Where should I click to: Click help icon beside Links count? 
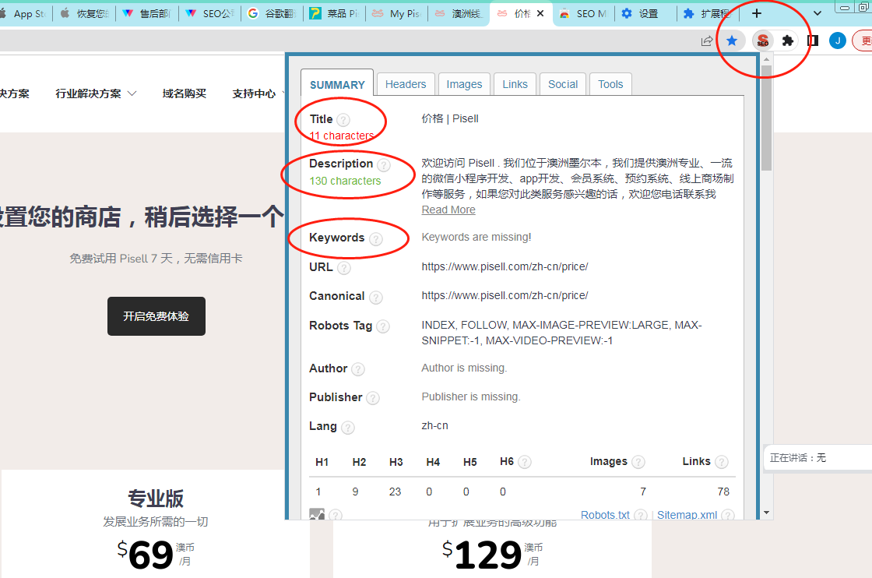point(722,462)
